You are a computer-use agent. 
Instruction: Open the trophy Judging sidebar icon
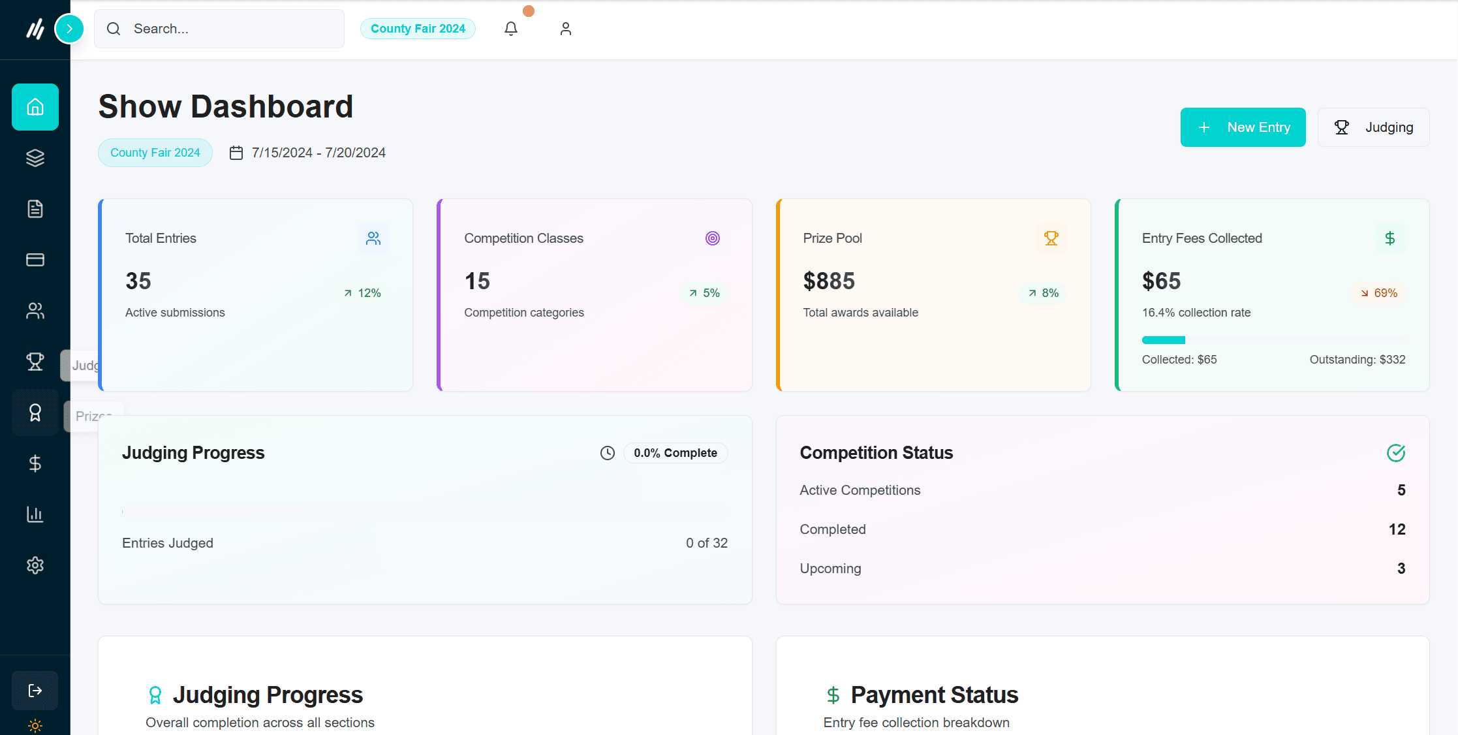[35, 362]
